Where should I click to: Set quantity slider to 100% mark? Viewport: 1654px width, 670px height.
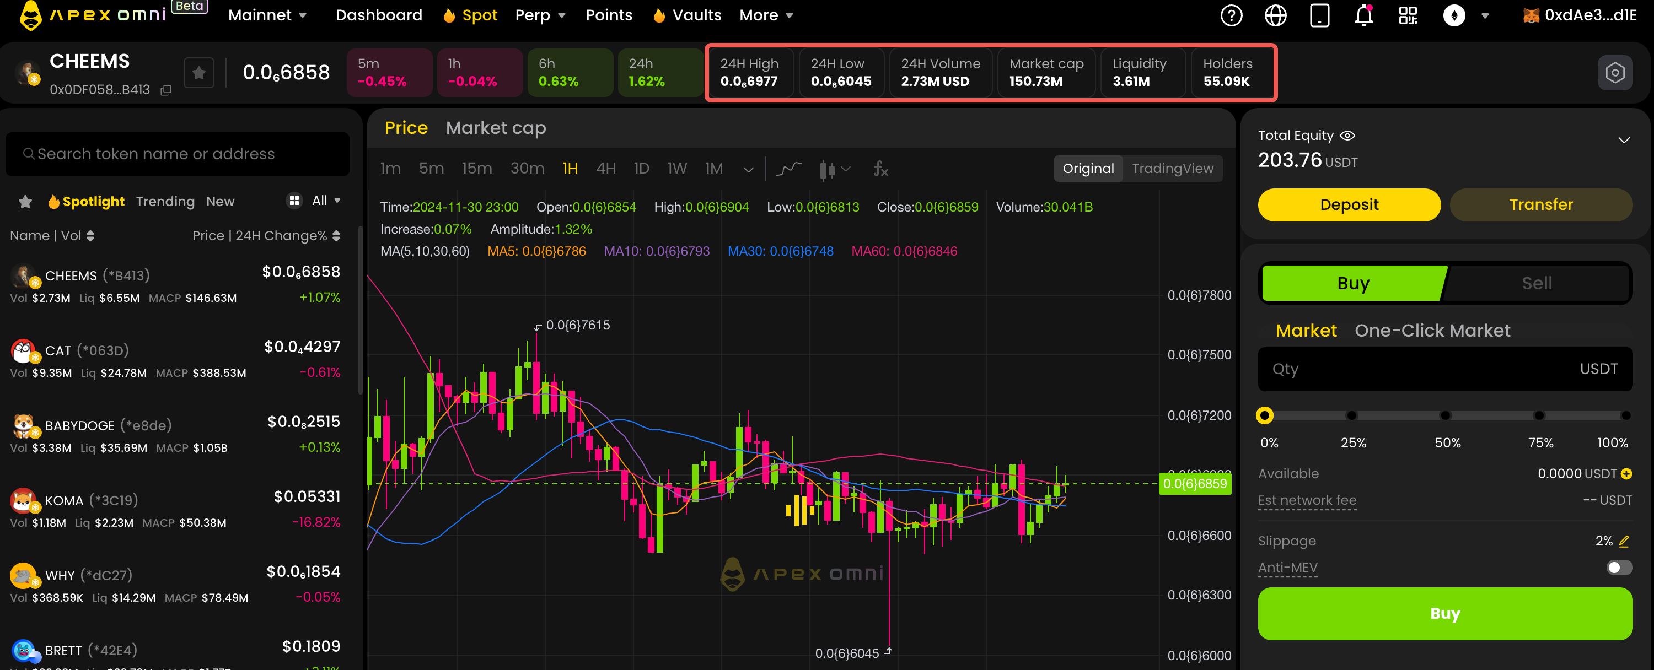[x=1626, y=416]
